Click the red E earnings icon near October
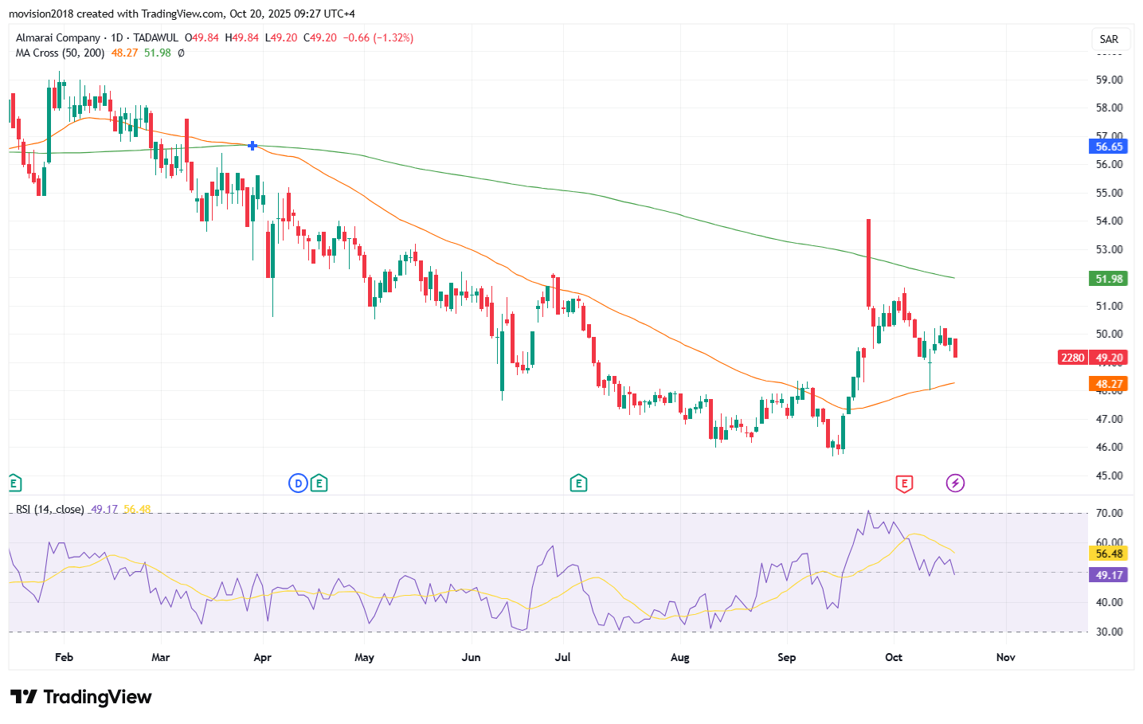The width and height of the screenshot is (1143, 724). (903, 483)
